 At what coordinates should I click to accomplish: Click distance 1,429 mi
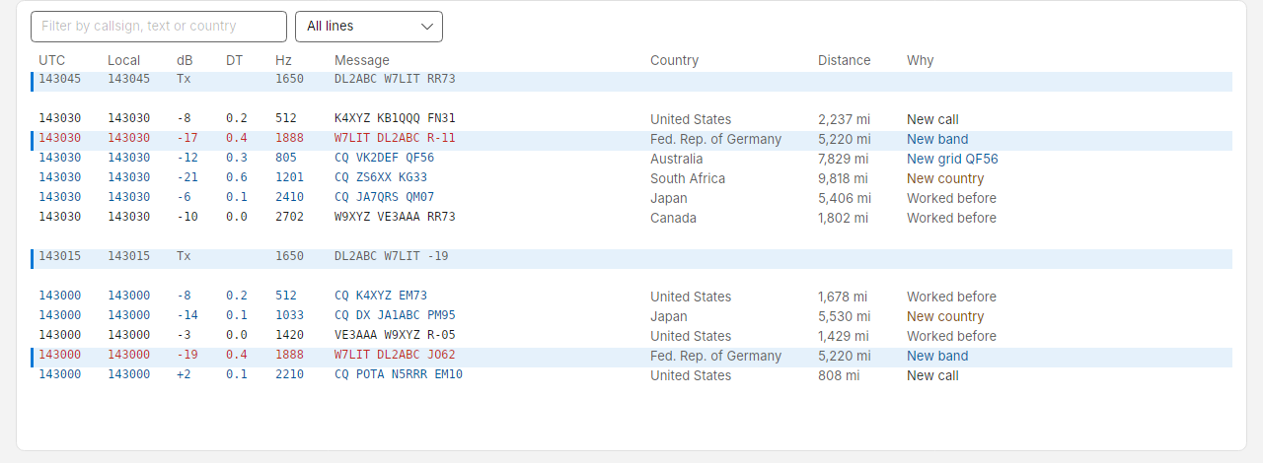point(844,336)
